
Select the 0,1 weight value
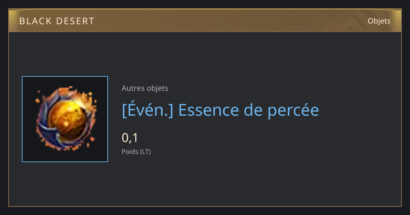pos(130,138)
